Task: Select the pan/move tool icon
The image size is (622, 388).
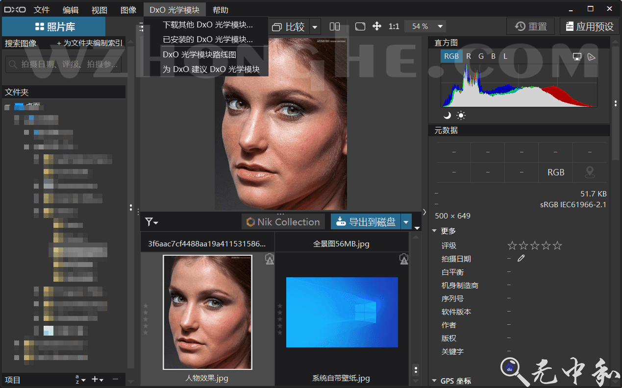Action: 377,26
